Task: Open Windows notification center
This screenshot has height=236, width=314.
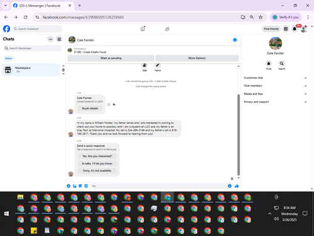Action: tap(305, 213)
